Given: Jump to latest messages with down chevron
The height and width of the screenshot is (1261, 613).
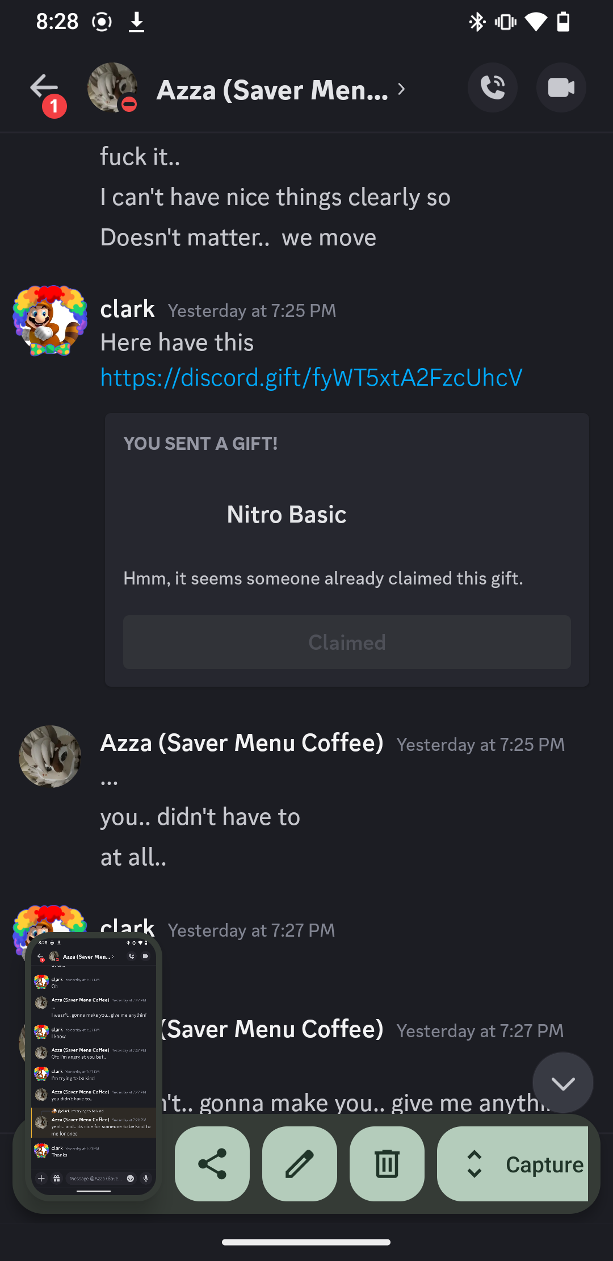Looking at the screenshot, I should 562,1083.
